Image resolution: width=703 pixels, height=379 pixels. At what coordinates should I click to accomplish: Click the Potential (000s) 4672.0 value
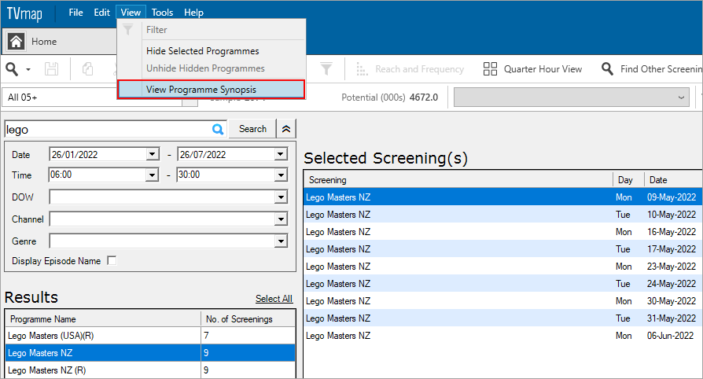[424, 98]
